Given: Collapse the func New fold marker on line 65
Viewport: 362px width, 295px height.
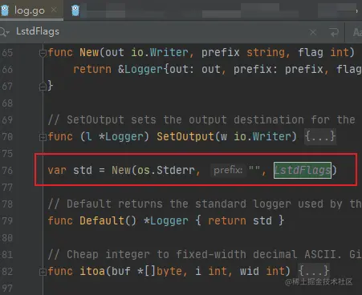Looking at the screenshot, I should 43,53.
